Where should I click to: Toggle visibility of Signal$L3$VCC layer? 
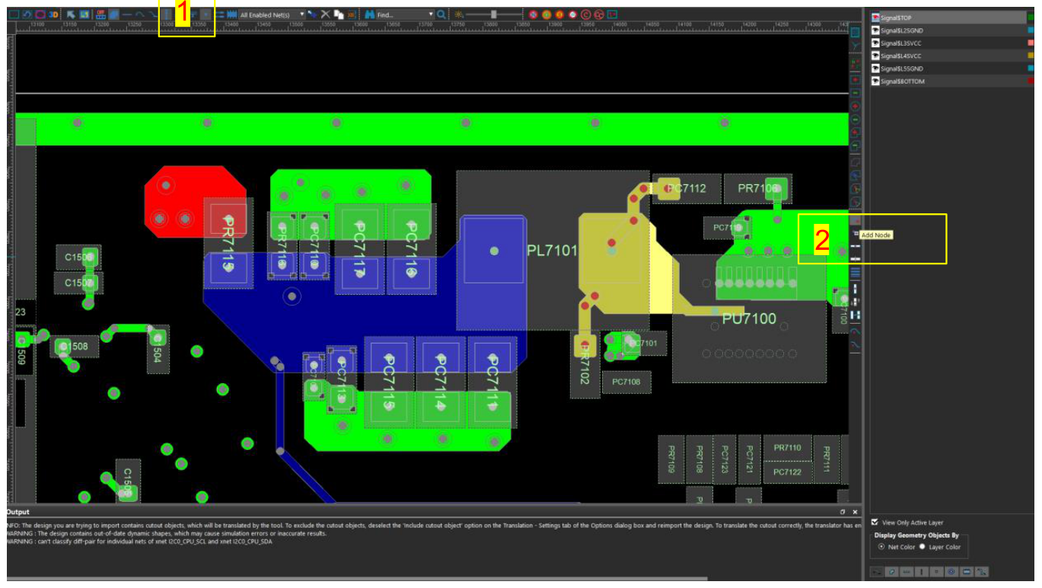pos(875,43)
